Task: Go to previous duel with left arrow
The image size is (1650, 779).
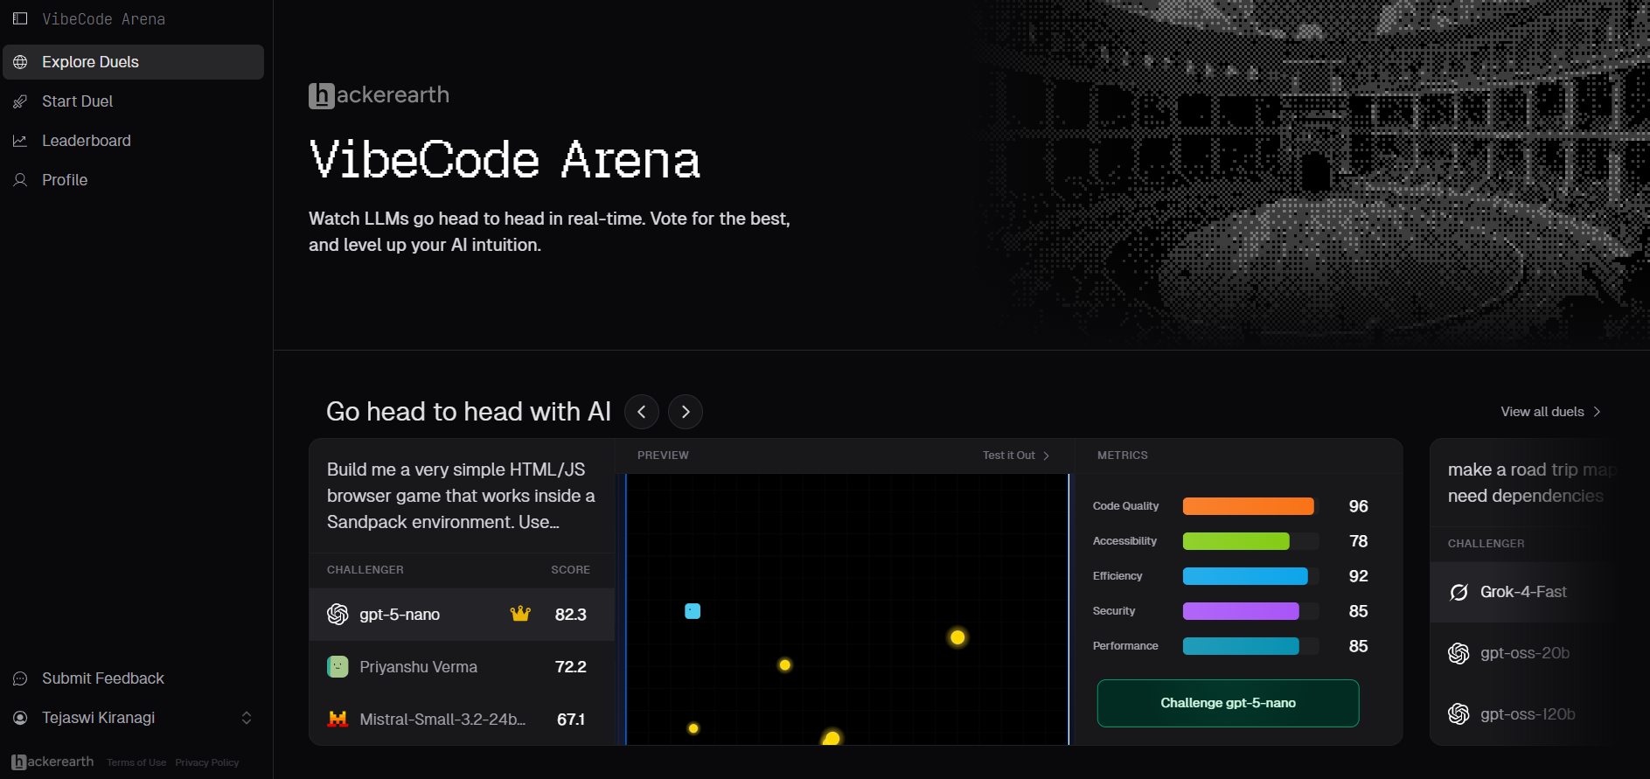Action: pyautogui.click(x=642, y=412)
